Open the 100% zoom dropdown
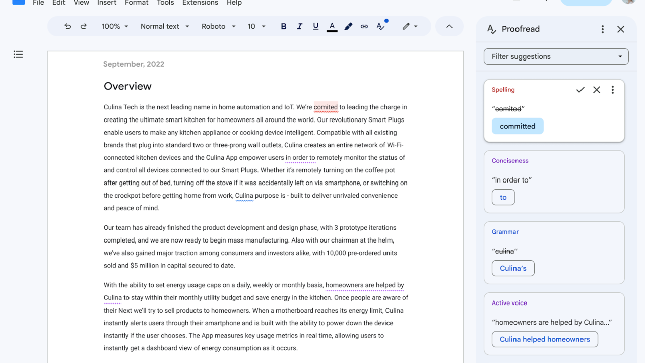 [115, 26]
